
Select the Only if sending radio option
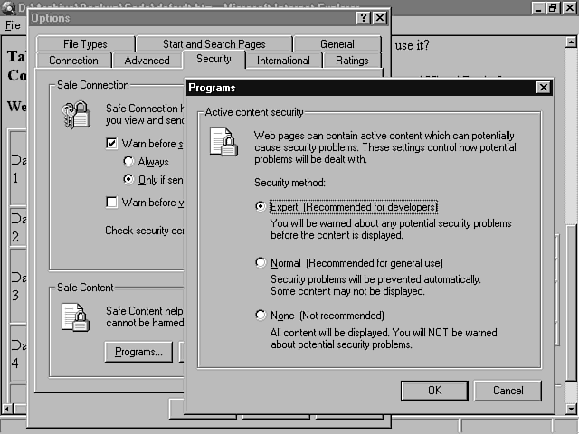[x=129, y=180]
